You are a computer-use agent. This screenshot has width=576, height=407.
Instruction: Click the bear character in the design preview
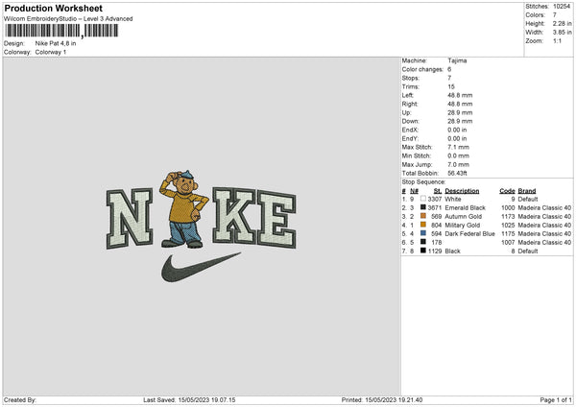183,208
